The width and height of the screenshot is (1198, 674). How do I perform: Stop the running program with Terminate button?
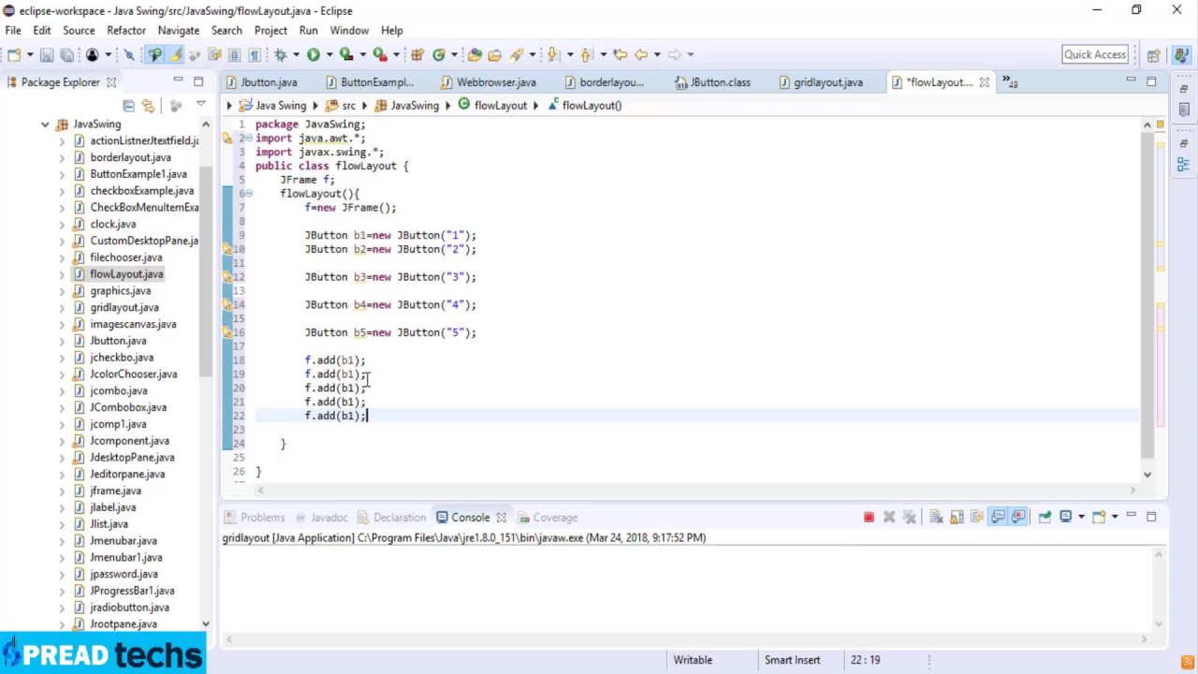click(869, 518)
